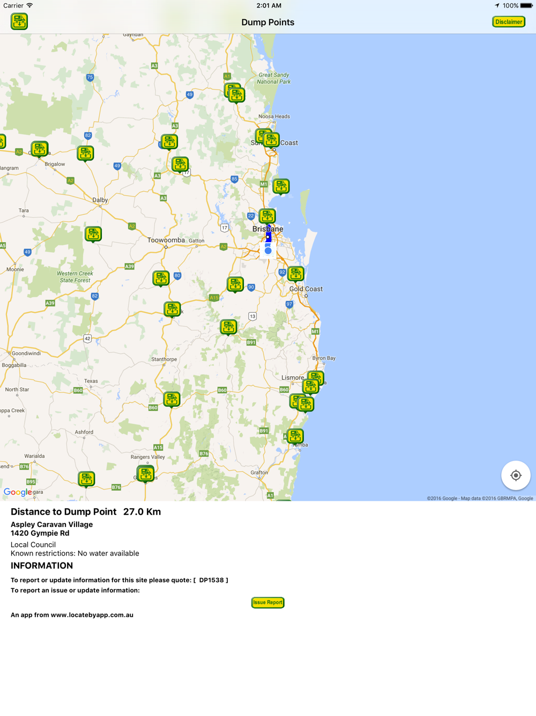Select dump marker below route 82 near Brigalow
This screenshot has width=536, height=716.
pyautogui.click(x=85, y=153)
